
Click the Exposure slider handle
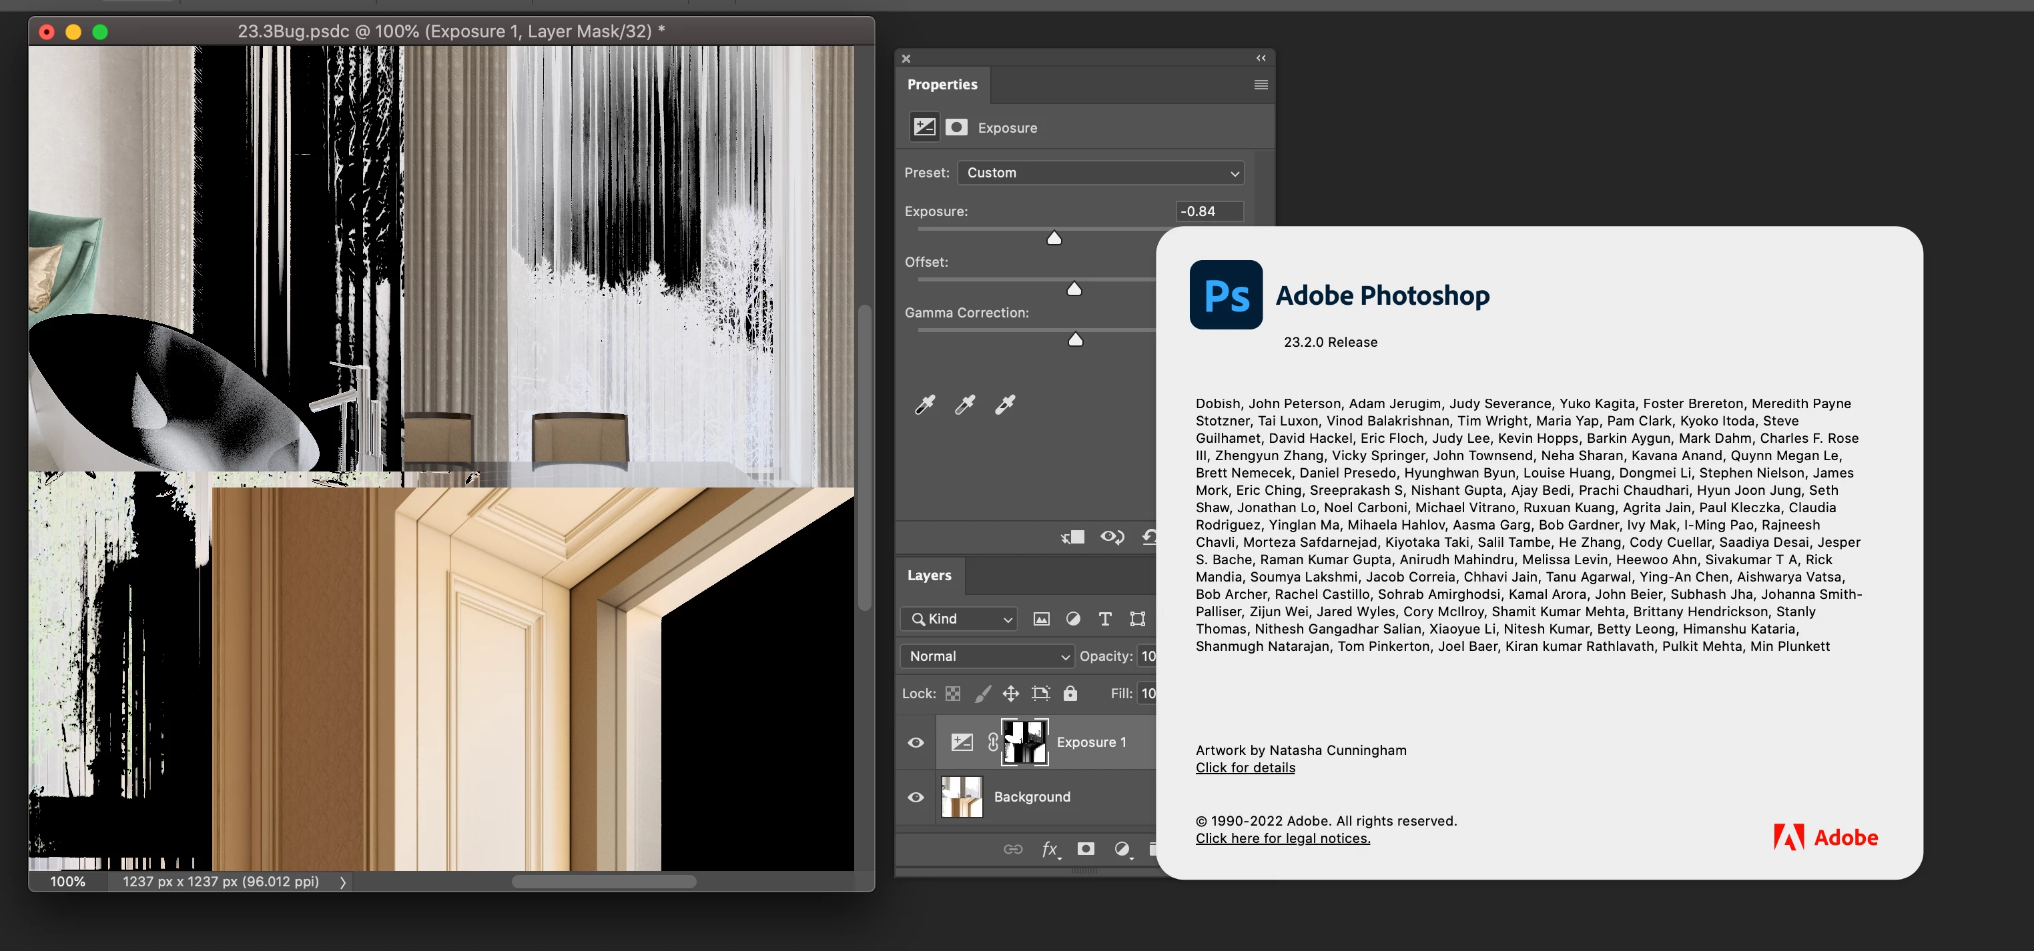point(1054,238)
